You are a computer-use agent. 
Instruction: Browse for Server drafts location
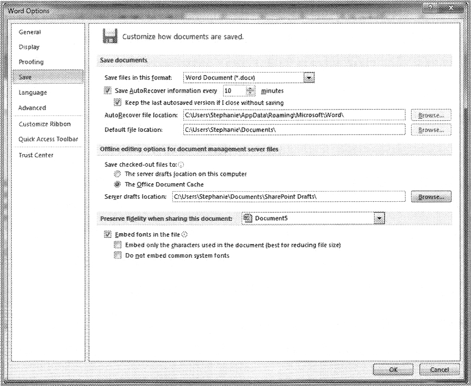pos(431,196)
